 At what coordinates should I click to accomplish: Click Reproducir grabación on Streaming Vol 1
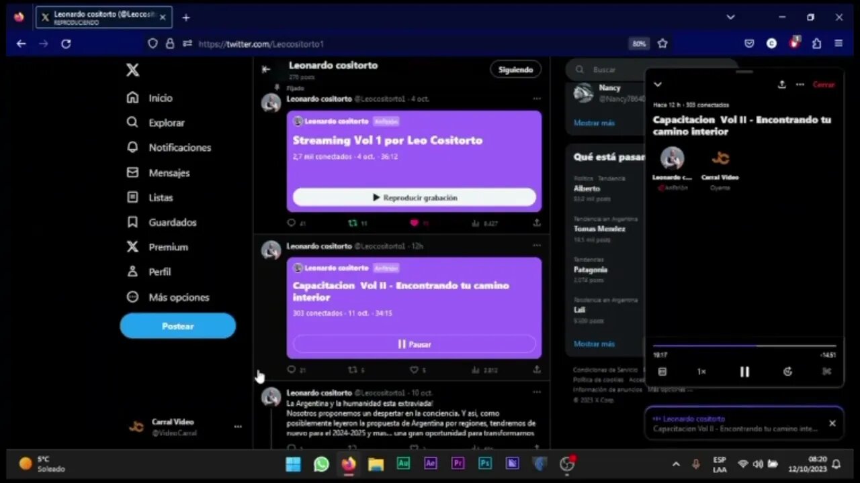(x=415, y=198)
